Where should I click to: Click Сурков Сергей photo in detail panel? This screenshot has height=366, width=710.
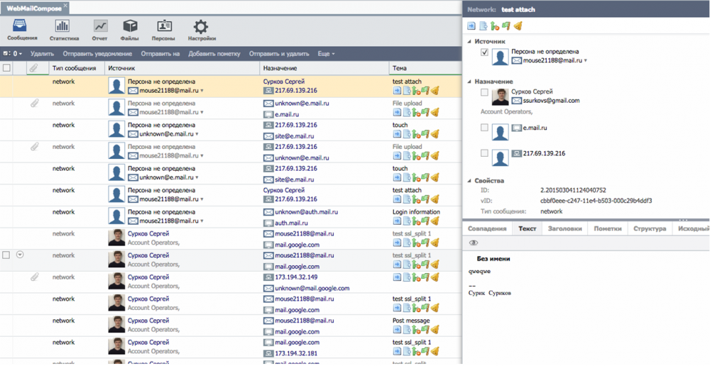[500, 96]
